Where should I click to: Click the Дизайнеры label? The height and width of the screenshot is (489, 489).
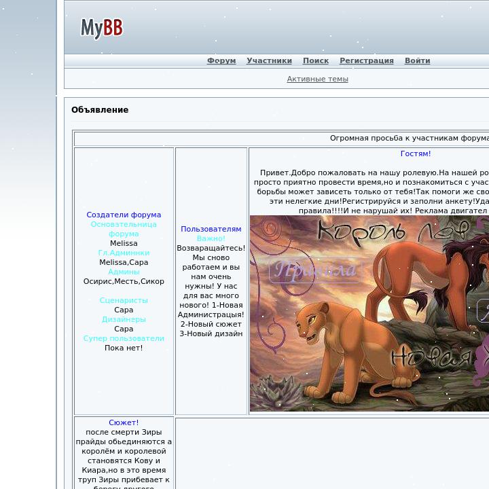124,319
